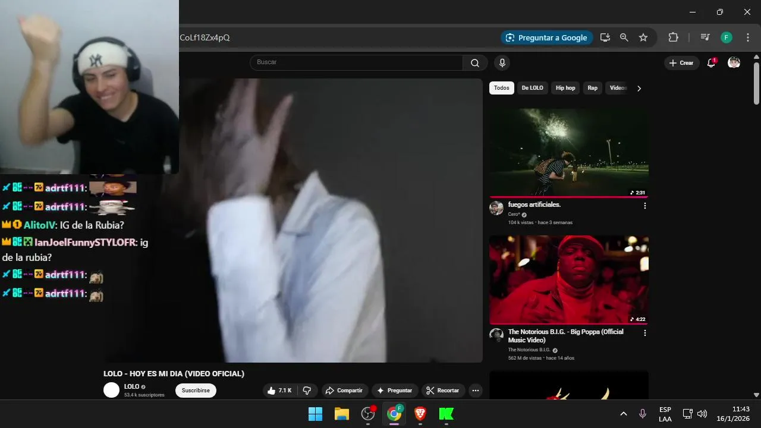The height and width of the screenshot is (428, 761).
Task: Click the Suscribirse button
Action: click(x=196, y=391)
